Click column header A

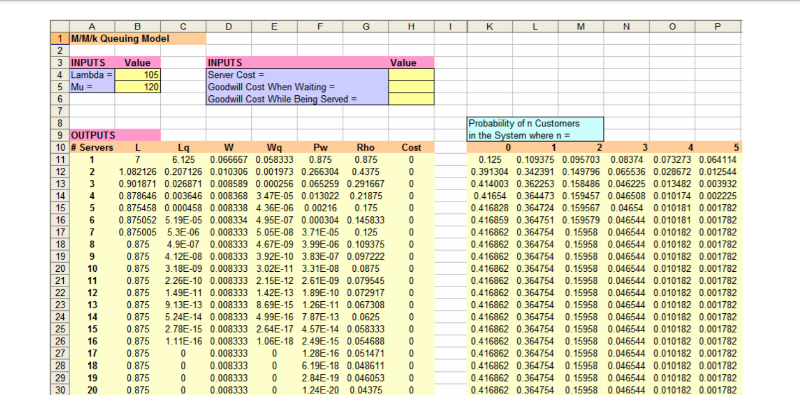coord(92,26)
